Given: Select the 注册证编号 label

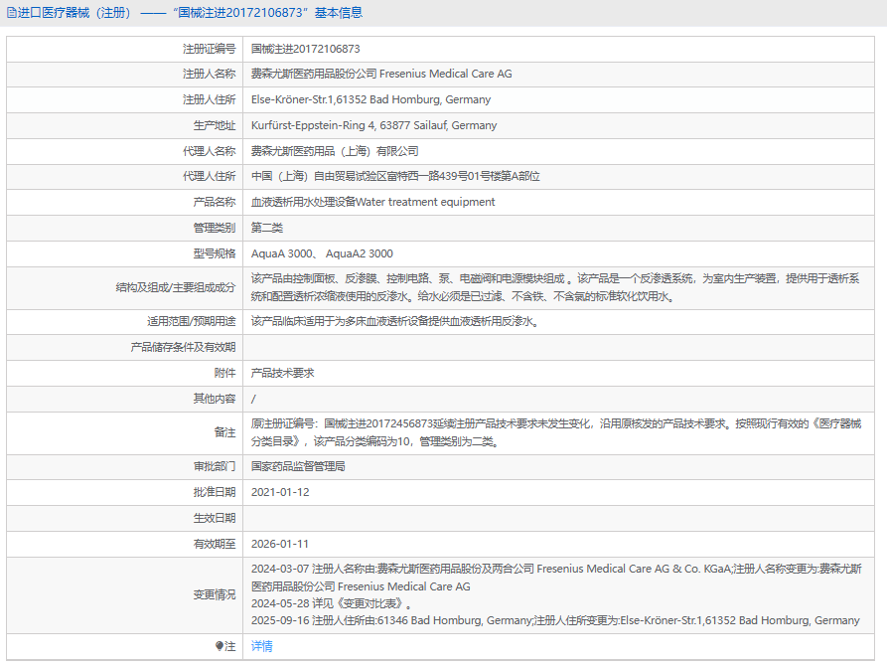Looking at the screenshot, I should coord(209,50).
